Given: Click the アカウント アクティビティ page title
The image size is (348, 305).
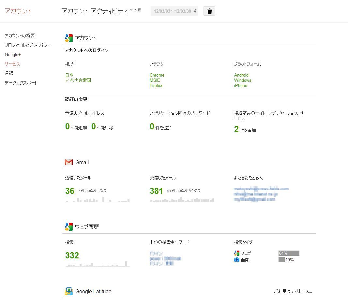Looking at the screenshot, I should point(95,11).
